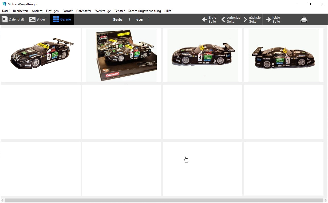Click the right arrow of the bottom scrollbar
This screenshot has height=203, width=328.
(x=326, y=200)
